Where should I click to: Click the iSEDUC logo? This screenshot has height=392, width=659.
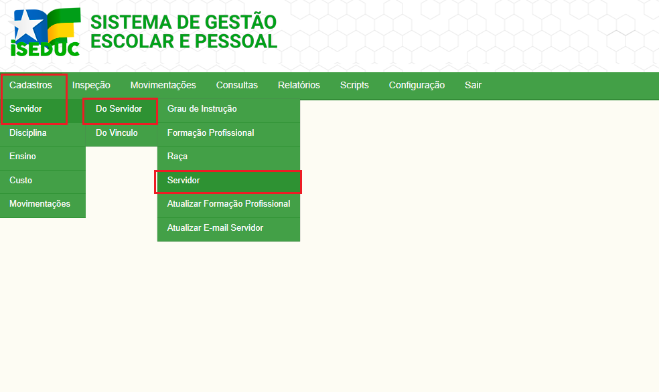pyautogui.click(x=46, y=32)
